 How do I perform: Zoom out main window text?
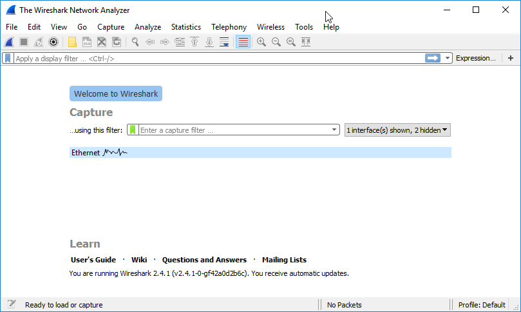point(276,42)
